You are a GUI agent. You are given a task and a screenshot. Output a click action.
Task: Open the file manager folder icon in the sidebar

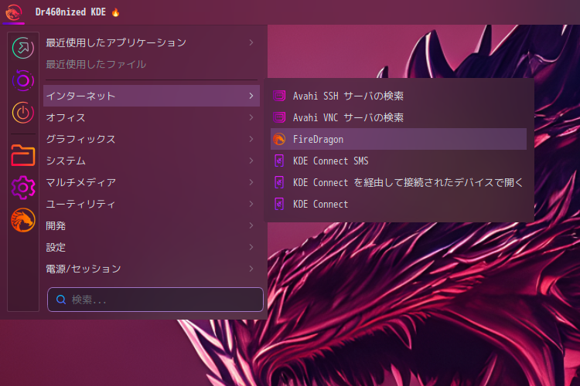23,155
